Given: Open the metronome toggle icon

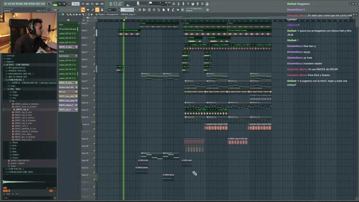Looking at the screenshot, I should click(83, 4).
